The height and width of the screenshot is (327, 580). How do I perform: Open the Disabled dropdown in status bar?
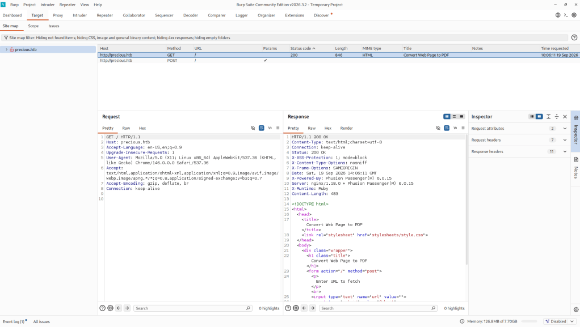(560, 321)
